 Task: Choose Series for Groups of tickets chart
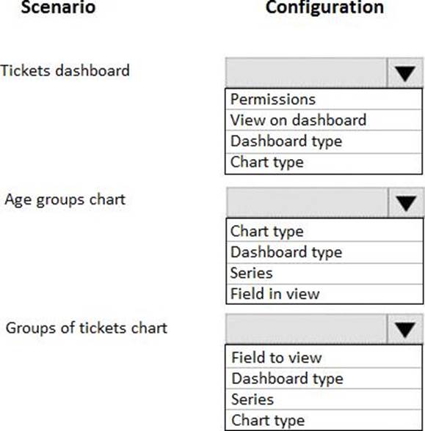coord(324,399)
